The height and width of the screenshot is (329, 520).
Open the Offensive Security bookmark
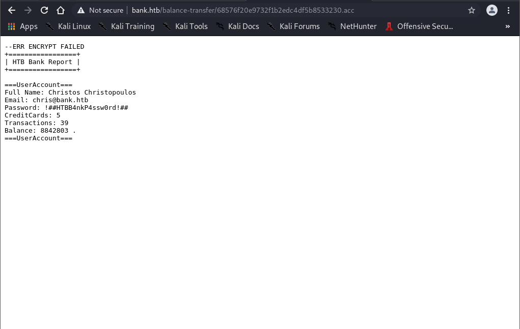pos(419,26)
